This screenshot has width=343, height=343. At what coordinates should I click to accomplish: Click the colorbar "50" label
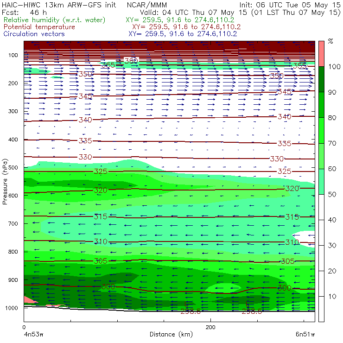point(332,194)
